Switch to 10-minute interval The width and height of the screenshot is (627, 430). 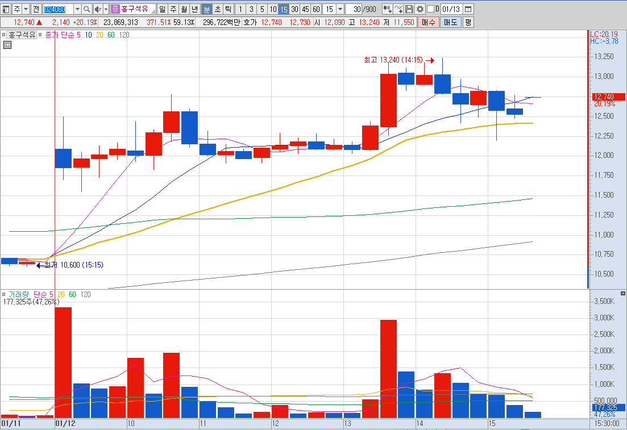[273, 9]
